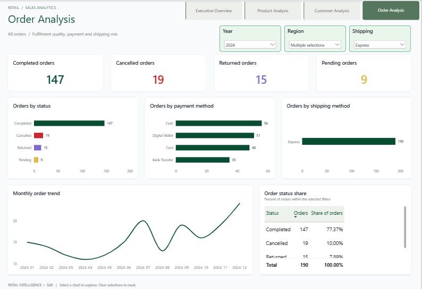
Task: Select the Express bar in shipping method chart
Action: coord(349,141)
